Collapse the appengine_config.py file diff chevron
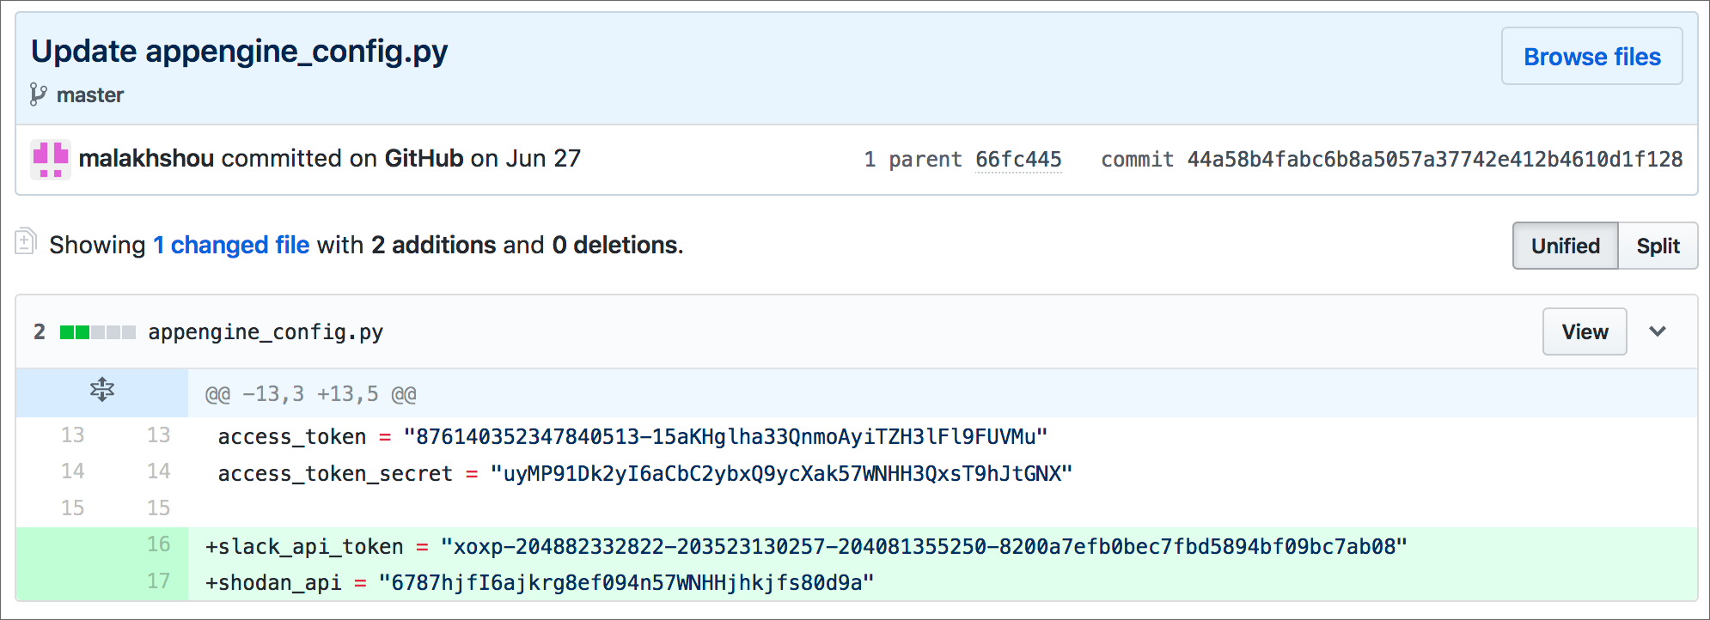 point(1658,331)
